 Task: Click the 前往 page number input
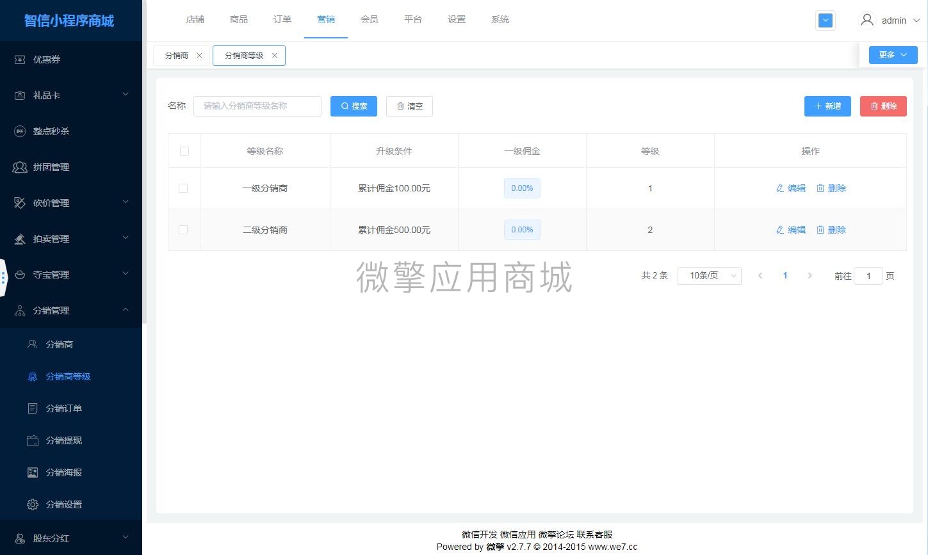click(868, 276)
